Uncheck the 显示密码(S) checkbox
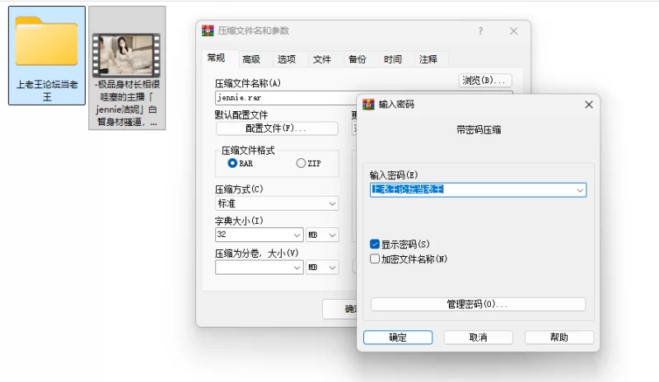Screen dimensions: 659x382 (x=375, y=245)
